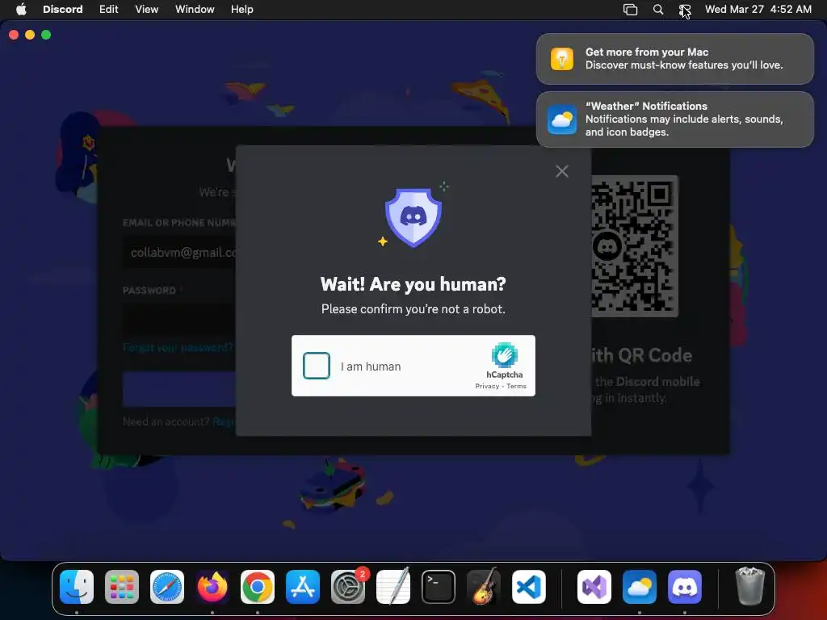Open hCaptcha Terms link
827x620 pixels.
[516, 386]
